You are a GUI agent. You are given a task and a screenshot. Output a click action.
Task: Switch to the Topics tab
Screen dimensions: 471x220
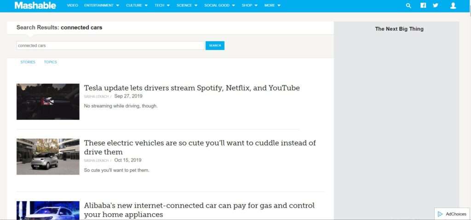(50, 62)
